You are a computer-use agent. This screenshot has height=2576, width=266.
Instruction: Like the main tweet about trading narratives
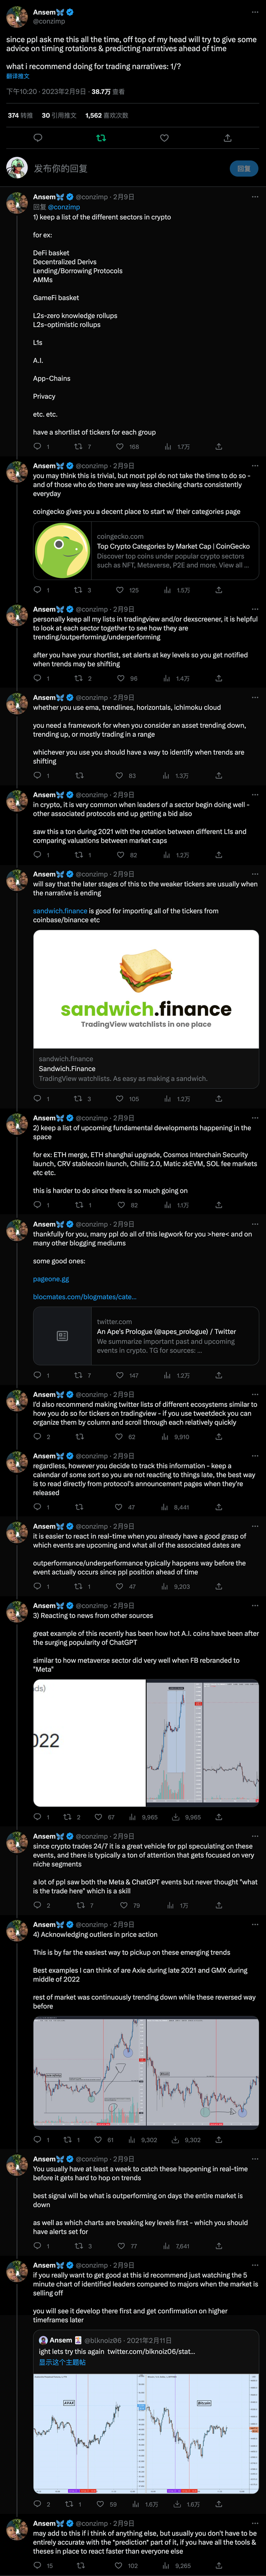tap(165, 138)
